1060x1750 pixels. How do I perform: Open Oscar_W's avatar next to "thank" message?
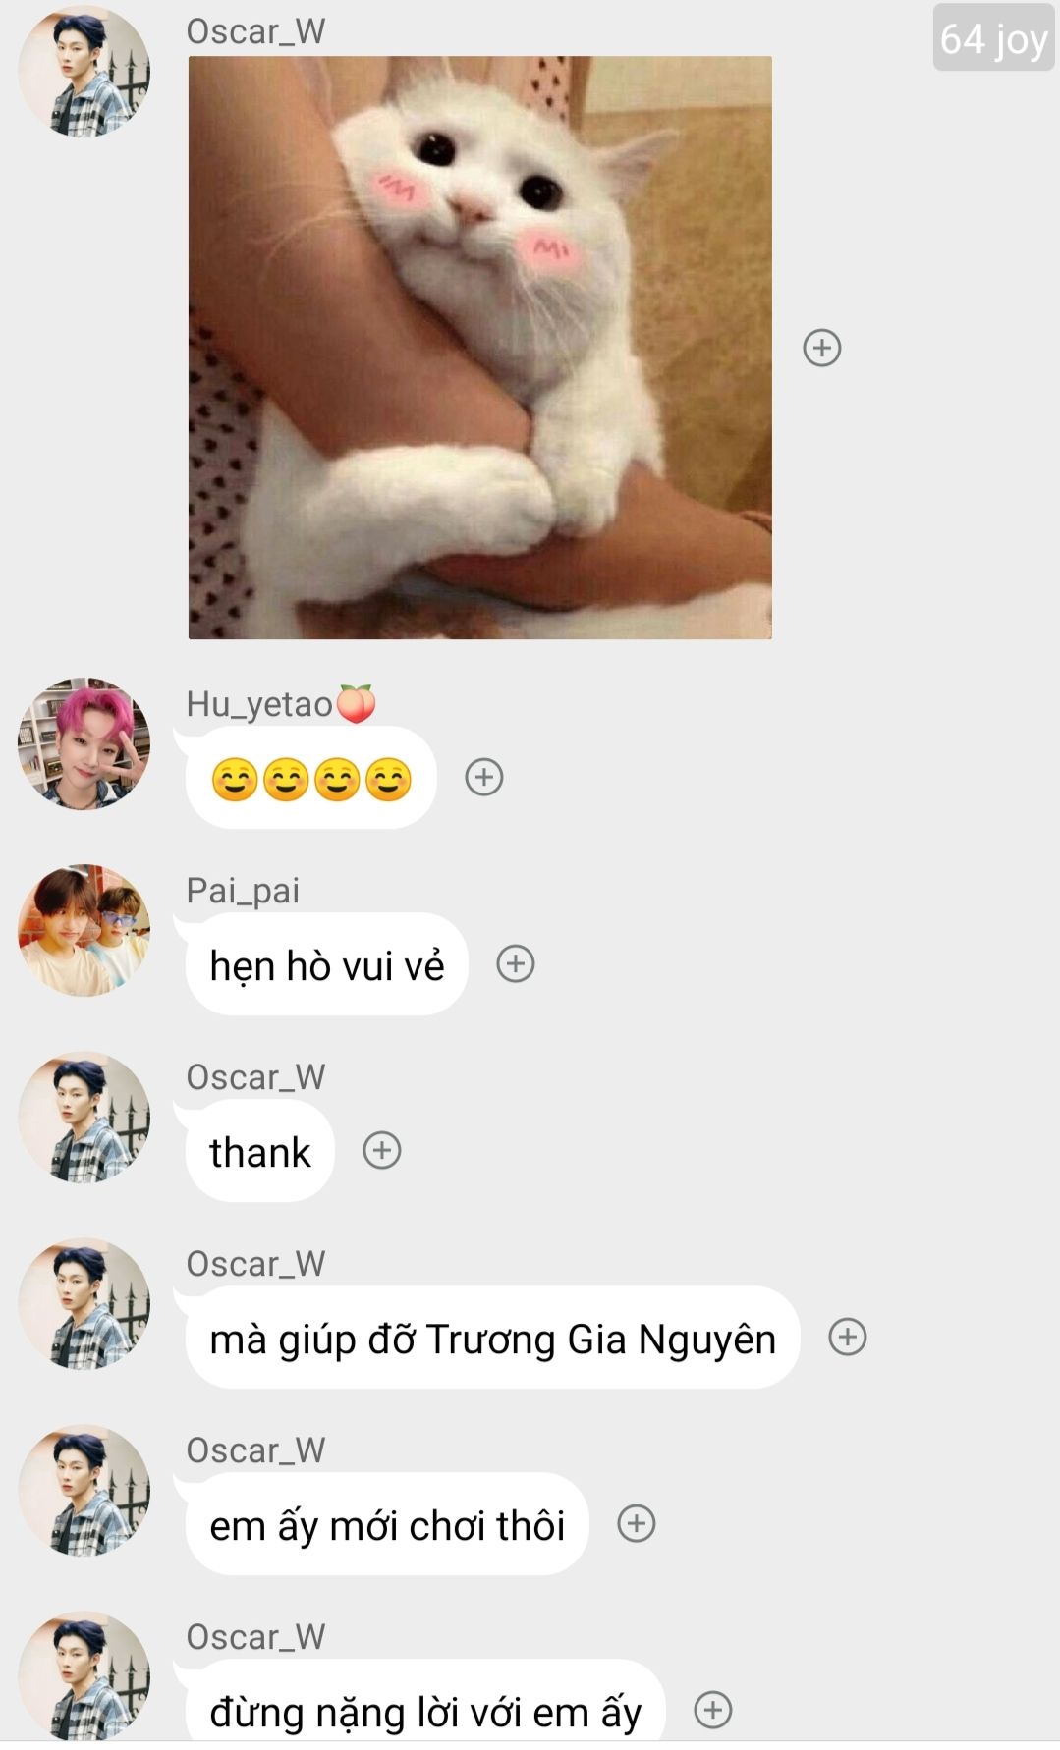(x=84, y=1117)
